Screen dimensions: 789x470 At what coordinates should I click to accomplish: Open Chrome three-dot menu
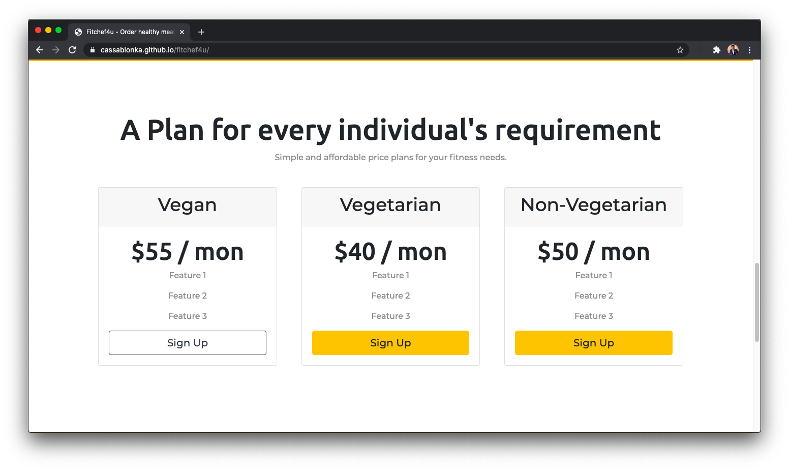tap(749, 50)
